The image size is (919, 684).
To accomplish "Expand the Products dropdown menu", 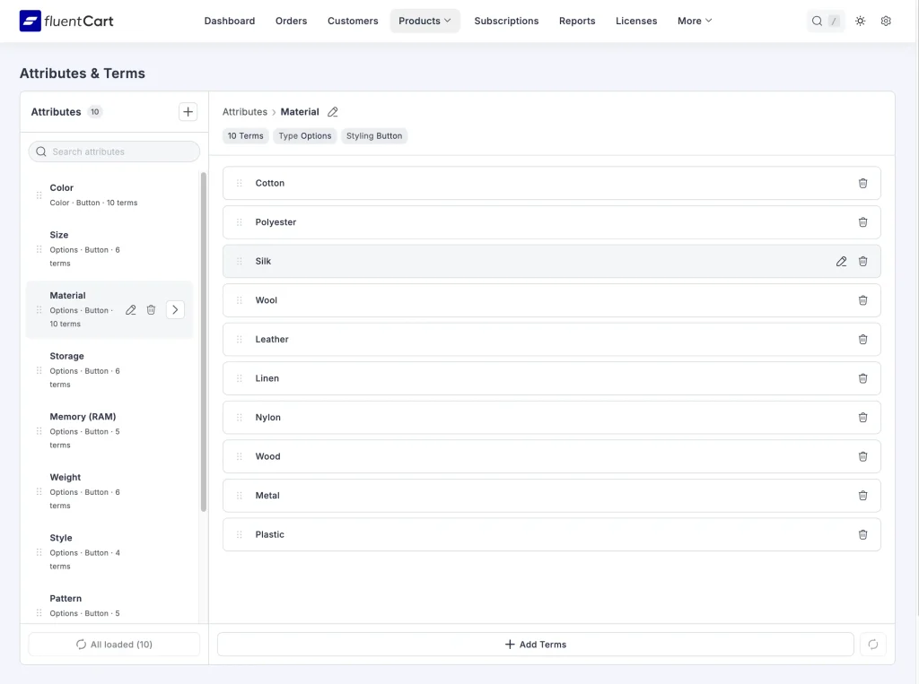I will click(x=424, y=22).
